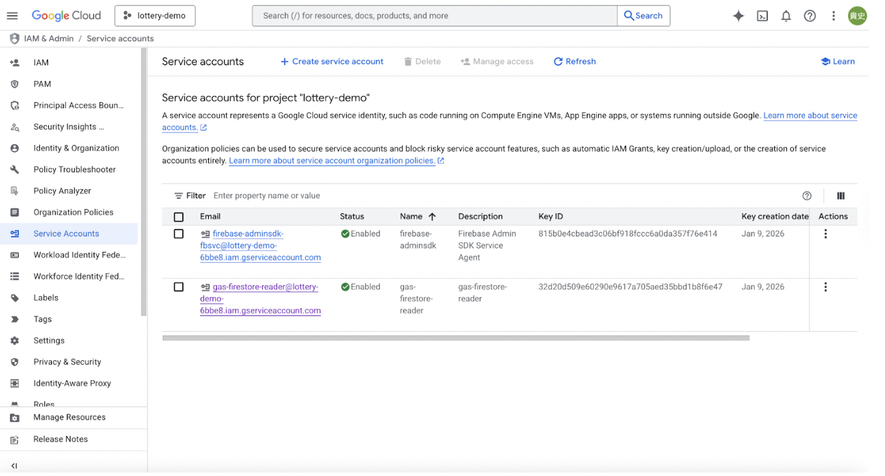Open the gas-firestore-reader email link
Viewport: 885px width, 476px height.
260,299
